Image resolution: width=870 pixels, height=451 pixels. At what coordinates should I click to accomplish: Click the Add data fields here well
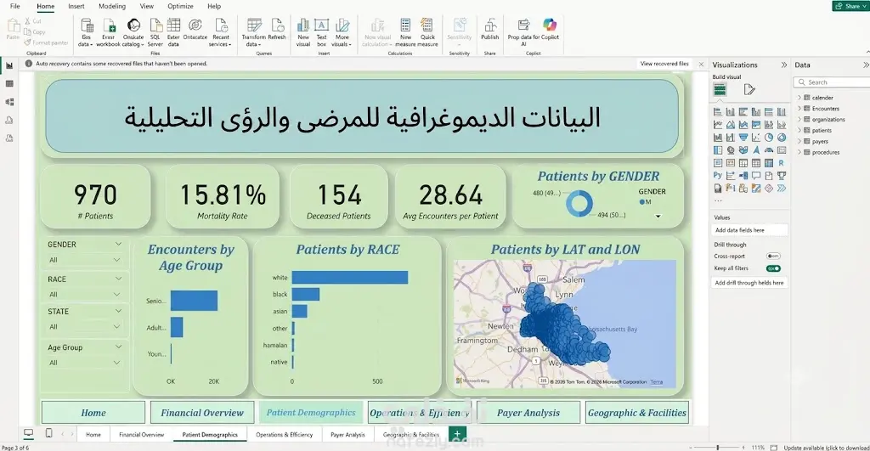(749, 229)
